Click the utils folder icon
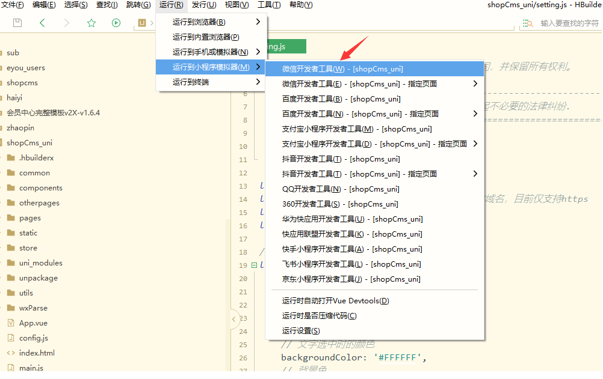This screenshot has height=379, width=603. 11,293
